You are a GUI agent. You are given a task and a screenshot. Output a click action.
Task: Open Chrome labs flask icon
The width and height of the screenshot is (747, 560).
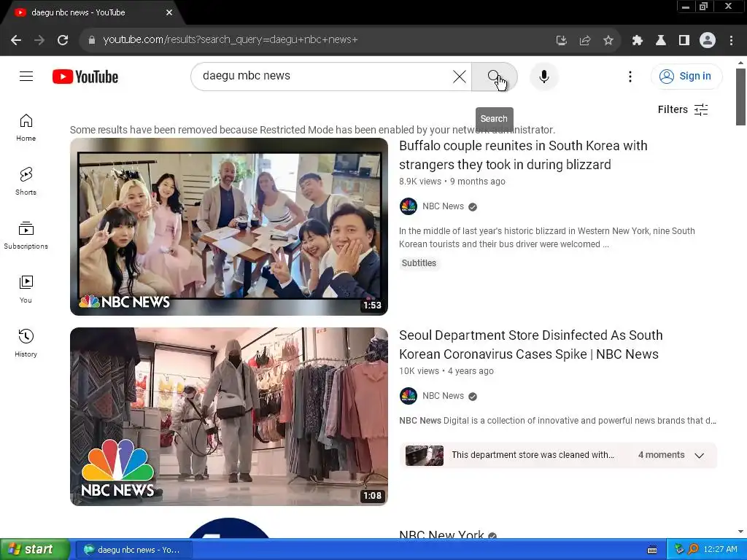point(661,41)
